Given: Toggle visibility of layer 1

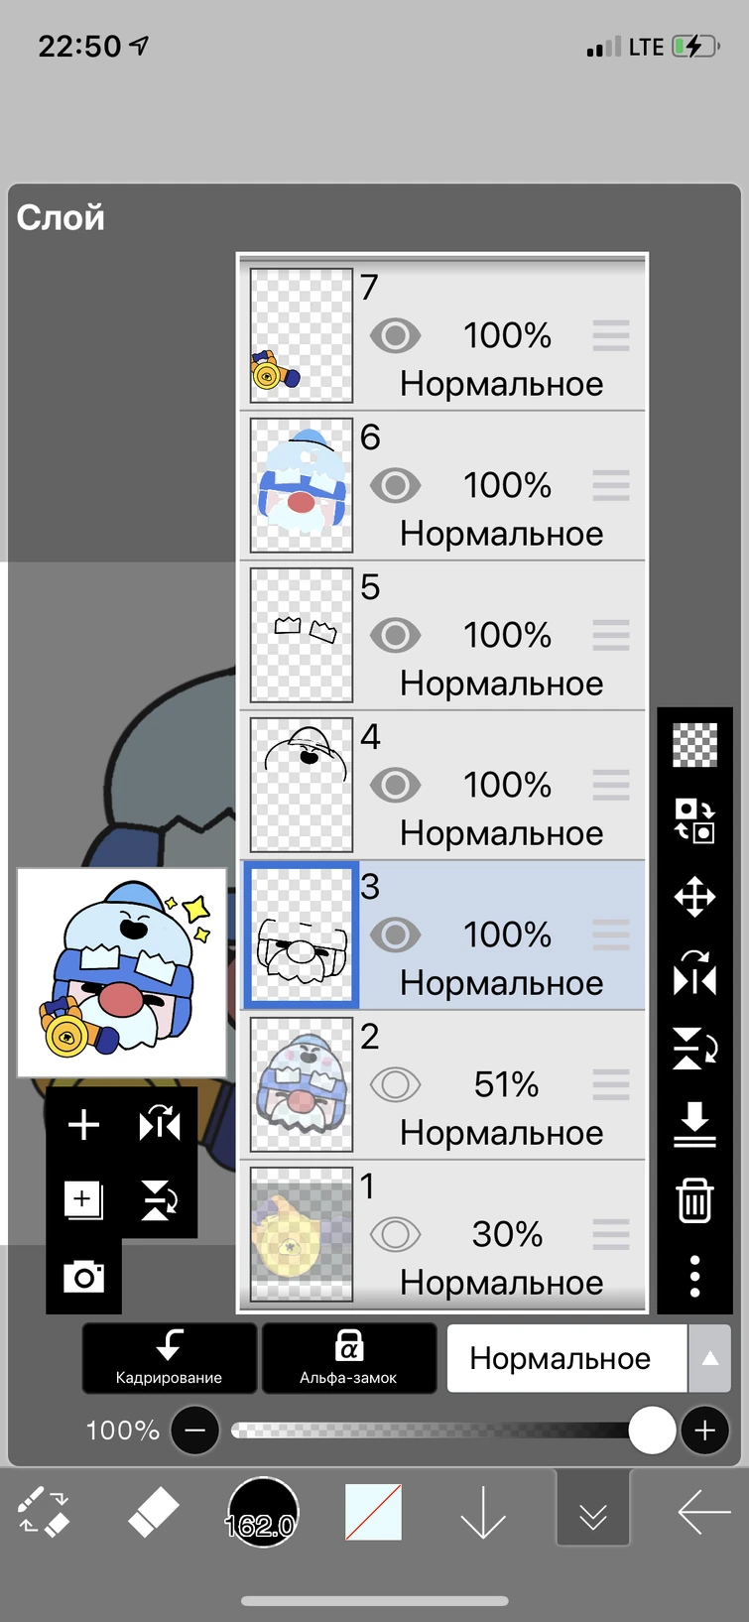Looking at the screenshot, I should [x=395, y=1234].
